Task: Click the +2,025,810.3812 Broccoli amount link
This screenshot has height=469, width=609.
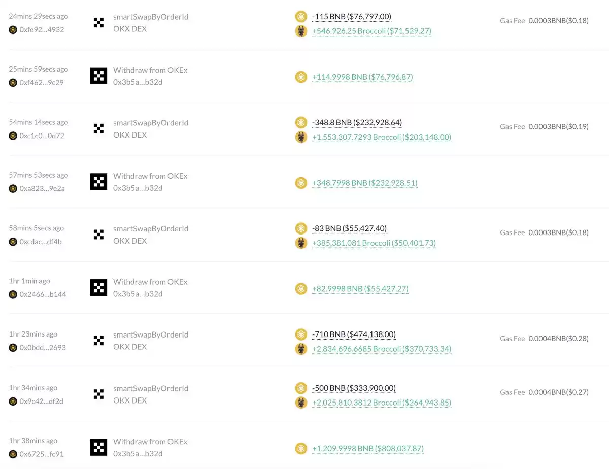Action: point(382,403)
